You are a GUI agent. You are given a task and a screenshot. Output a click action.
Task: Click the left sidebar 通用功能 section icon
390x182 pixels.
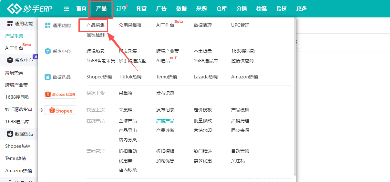click(x=10, y=24)
